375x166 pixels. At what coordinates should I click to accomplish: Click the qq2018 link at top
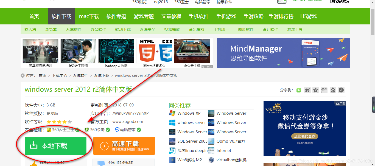[161, 2]
